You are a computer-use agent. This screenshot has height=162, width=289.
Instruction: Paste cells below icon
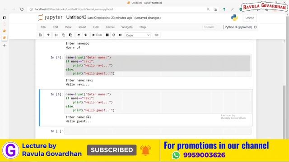pos(70,35)
